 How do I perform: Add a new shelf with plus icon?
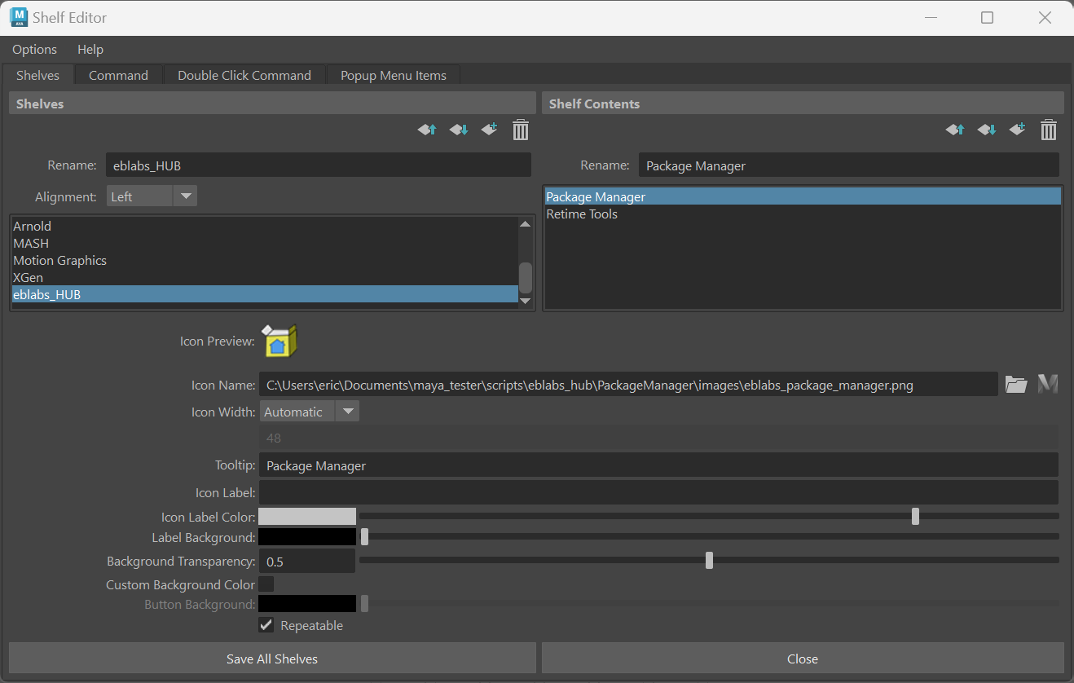tap(490, 130)
